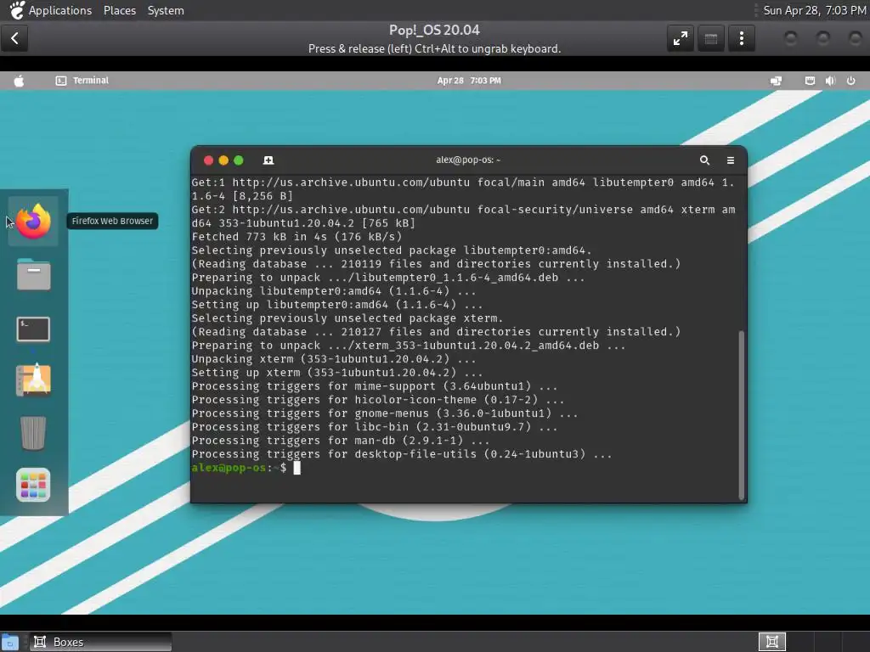Screen dimensions: 870x652
Task: Open terminal search
Action: pos(704,160)
